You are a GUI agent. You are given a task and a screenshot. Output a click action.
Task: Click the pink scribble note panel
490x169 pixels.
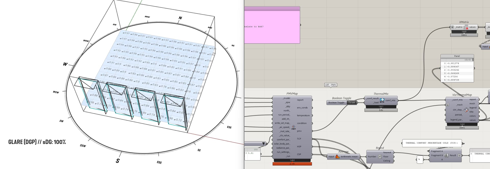[x=272, y=27]
